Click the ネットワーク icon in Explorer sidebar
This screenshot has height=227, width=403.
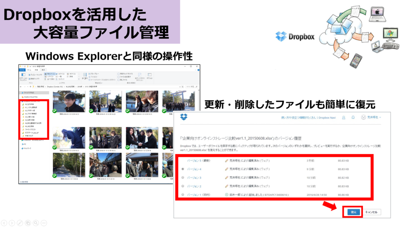tap(22, 149)
